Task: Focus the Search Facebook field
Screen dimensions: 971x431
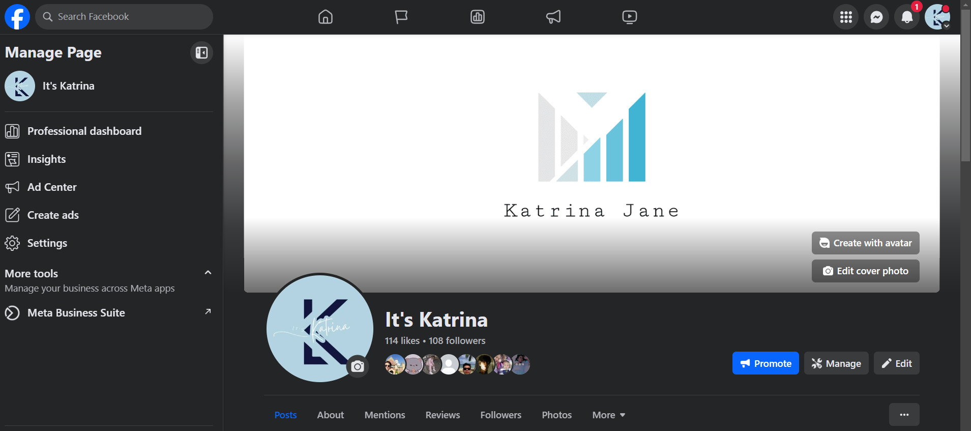Action: tap(124, 17)
